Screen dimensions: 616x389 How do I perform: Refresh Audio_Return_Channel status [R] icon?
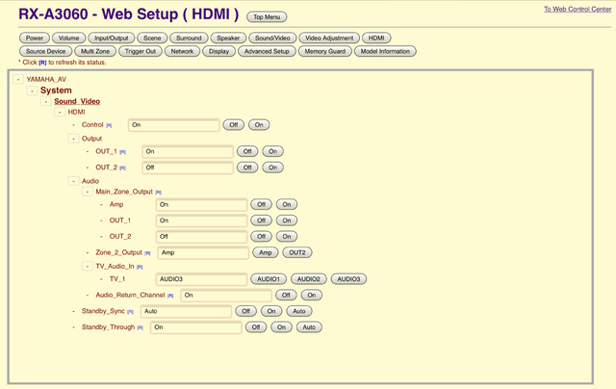(x=170, y=296)
